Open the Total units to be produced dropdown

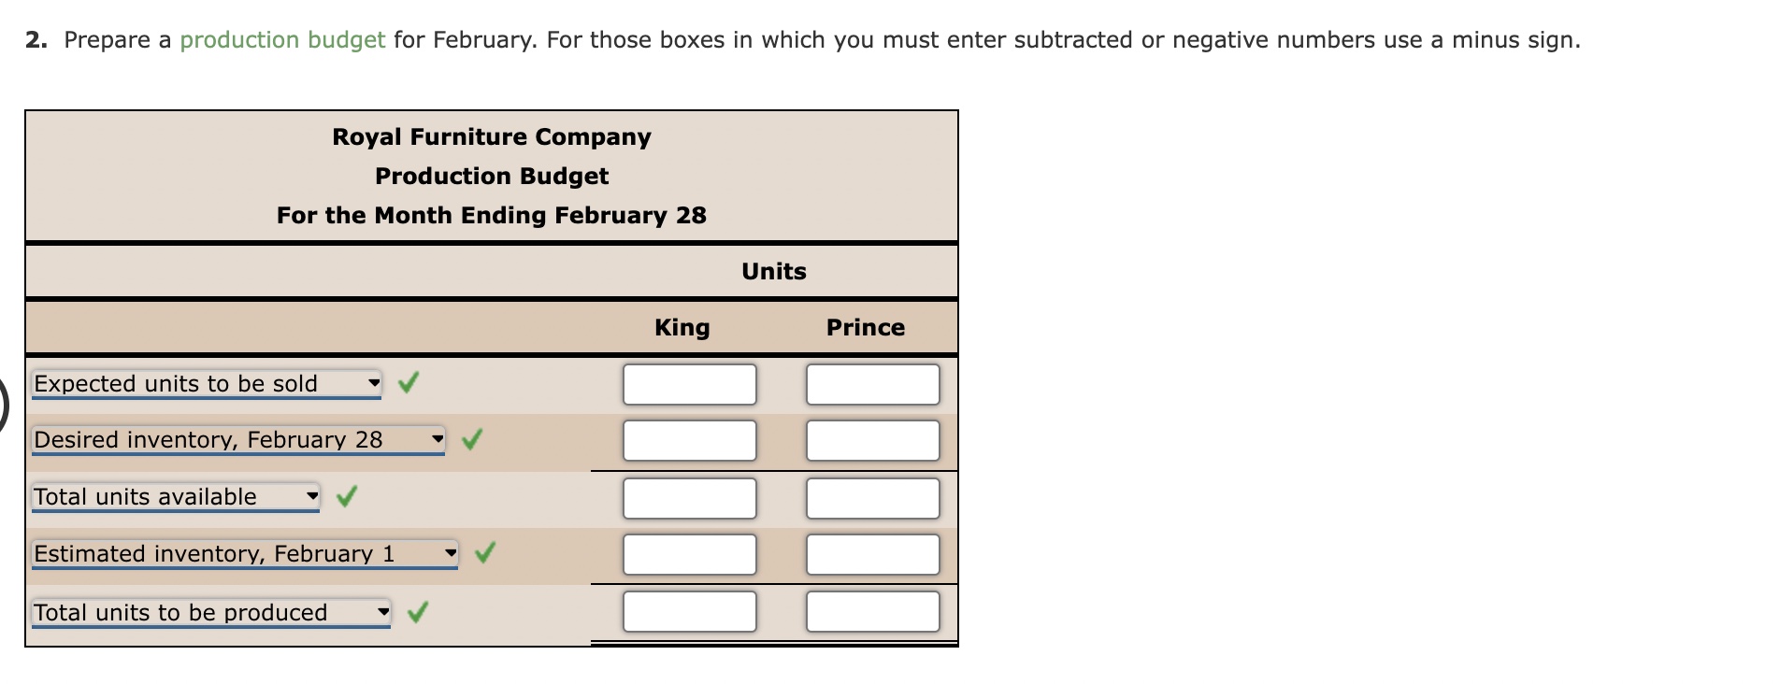pos(384,612)
